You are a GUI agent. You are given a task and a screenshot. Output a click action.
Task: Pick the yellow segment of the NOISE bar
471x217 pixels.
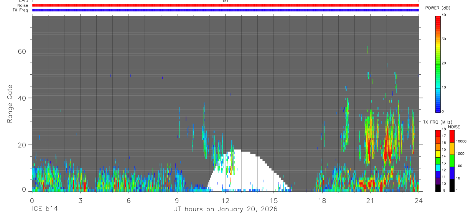pos(452,148)
